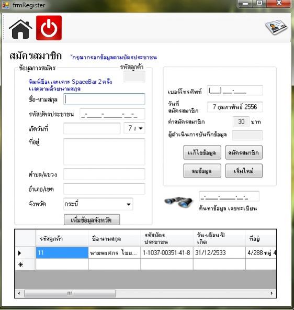The width and height of the screenshot is (294, 310).
Task: Expand the birth date picker dropdown arrow
Action: tap(141, 128)
